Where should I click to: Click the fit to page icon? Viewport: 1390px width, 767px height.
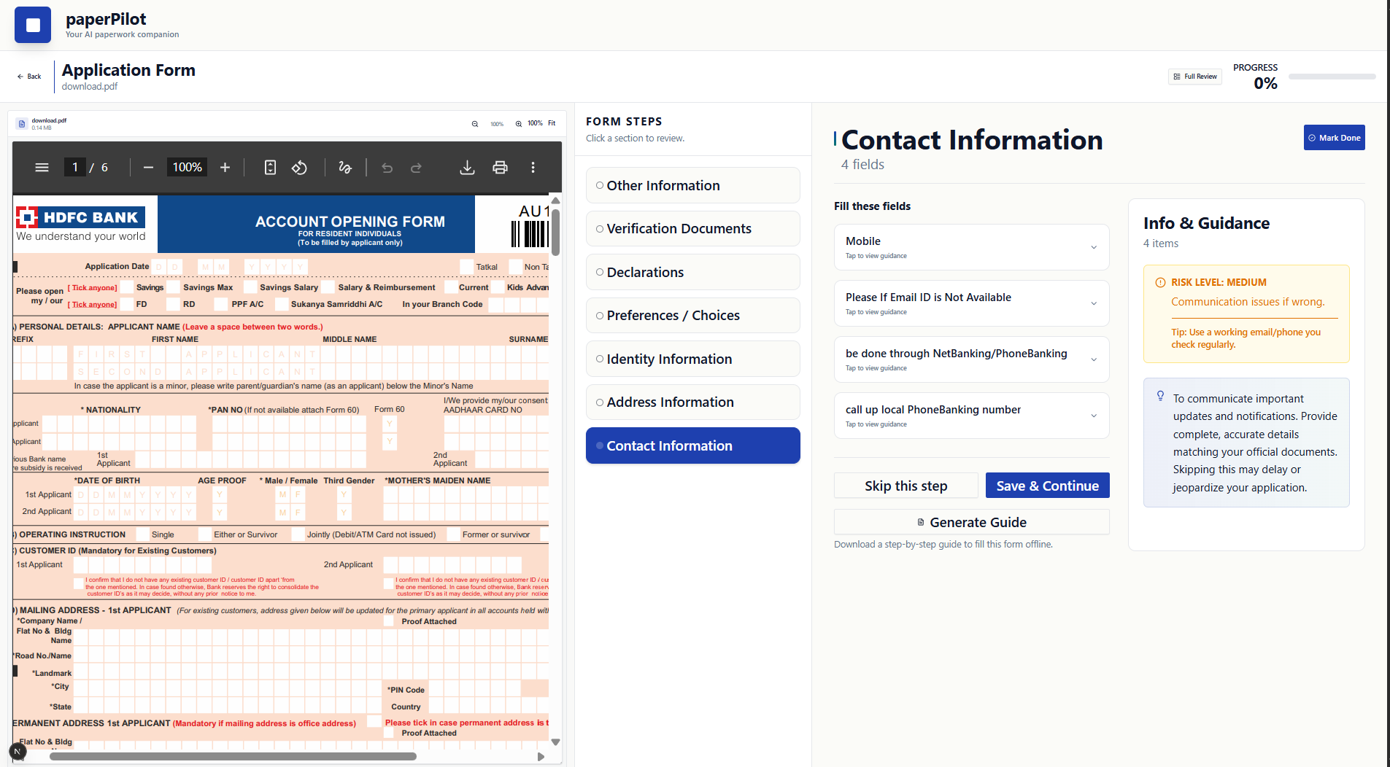270,168
